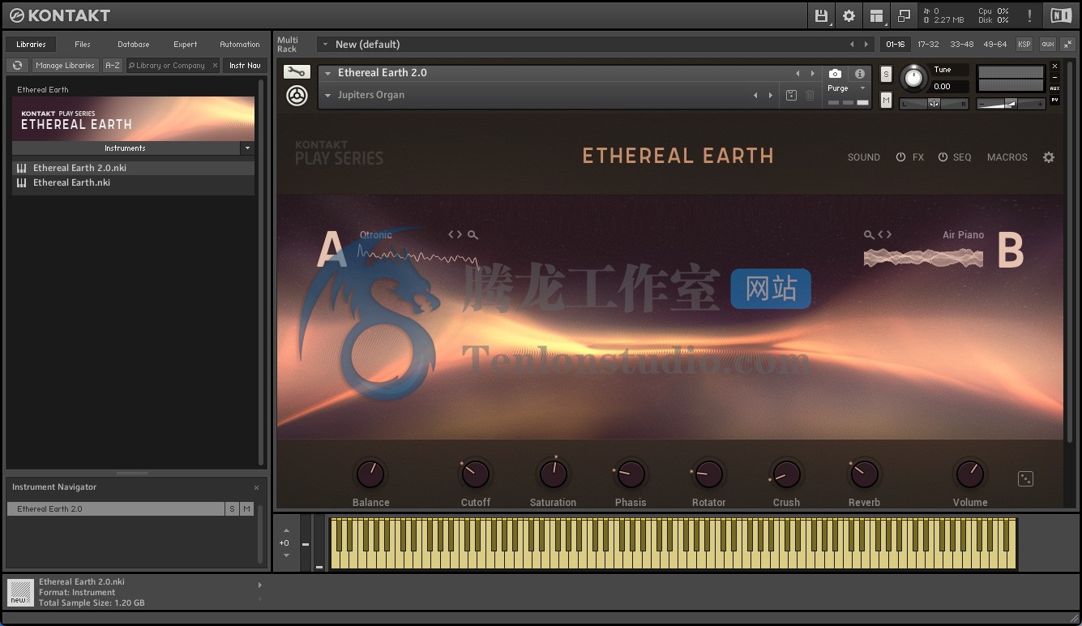Screen dimensions: 1082x626
Task: Browse sound source A with magnifier
Action: click(x=473, y=235)
